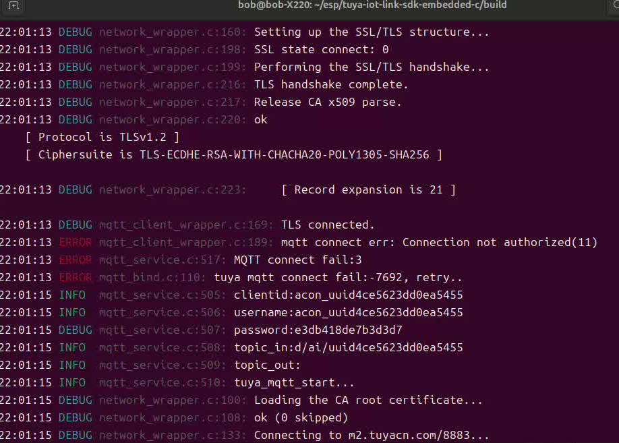Image resolution: width=619 pixels, height=443 pixels.
Task: Click the Ciphersuite CHACHA20-POLY1305 line
Action: 234,154
